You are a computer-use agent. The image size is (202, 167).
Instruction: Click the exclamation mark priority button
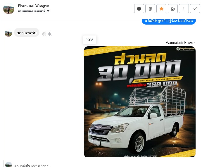tap(184, 9)
